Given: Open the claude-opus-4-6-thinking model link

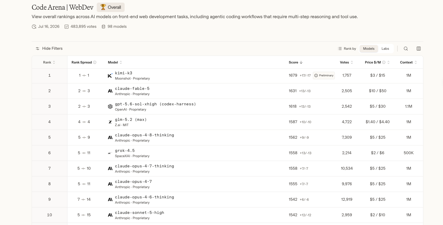Looking at the screenshot, I should [145, 197].
